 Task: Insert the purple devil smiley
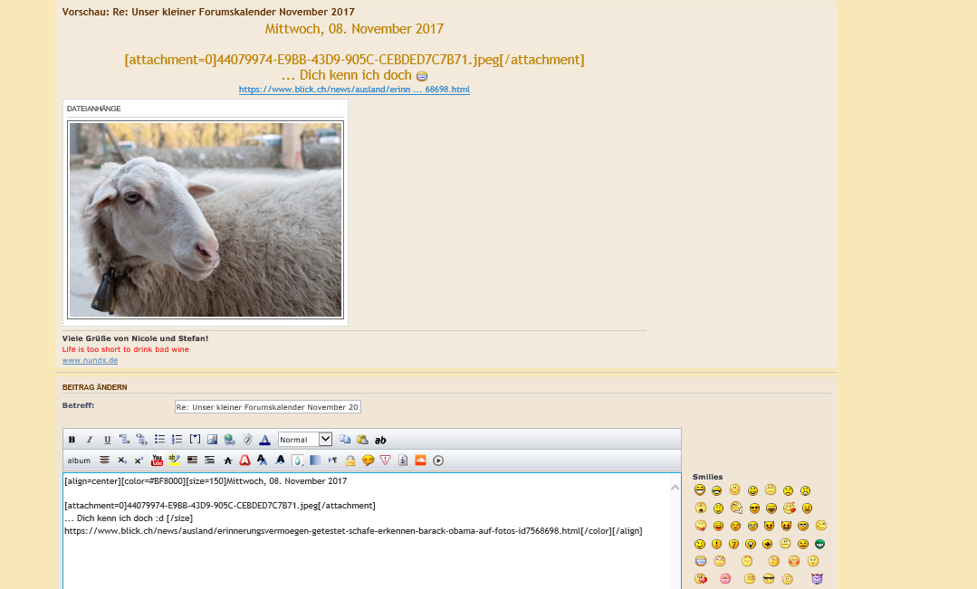[818, 578]
